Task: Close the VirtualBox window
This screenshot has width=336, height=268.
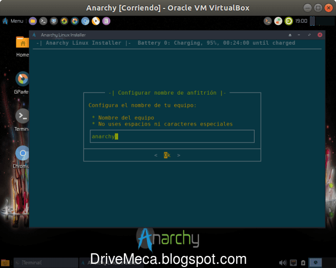Action: [329, 8]
